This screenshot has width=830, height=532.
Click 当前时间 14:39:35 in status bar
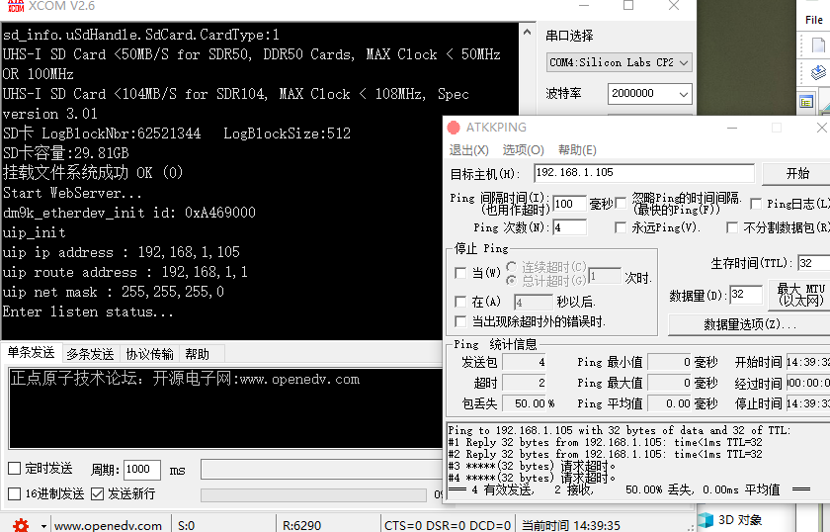571,526
